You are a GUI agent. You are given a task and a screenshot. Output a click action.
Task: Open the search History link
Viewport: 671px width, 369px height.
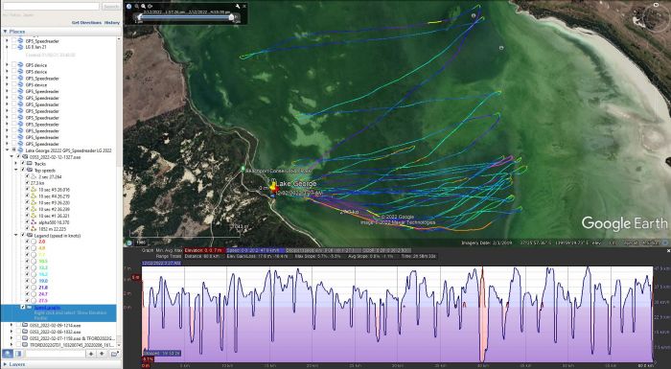pyautogui.click(x=112, y=23)
